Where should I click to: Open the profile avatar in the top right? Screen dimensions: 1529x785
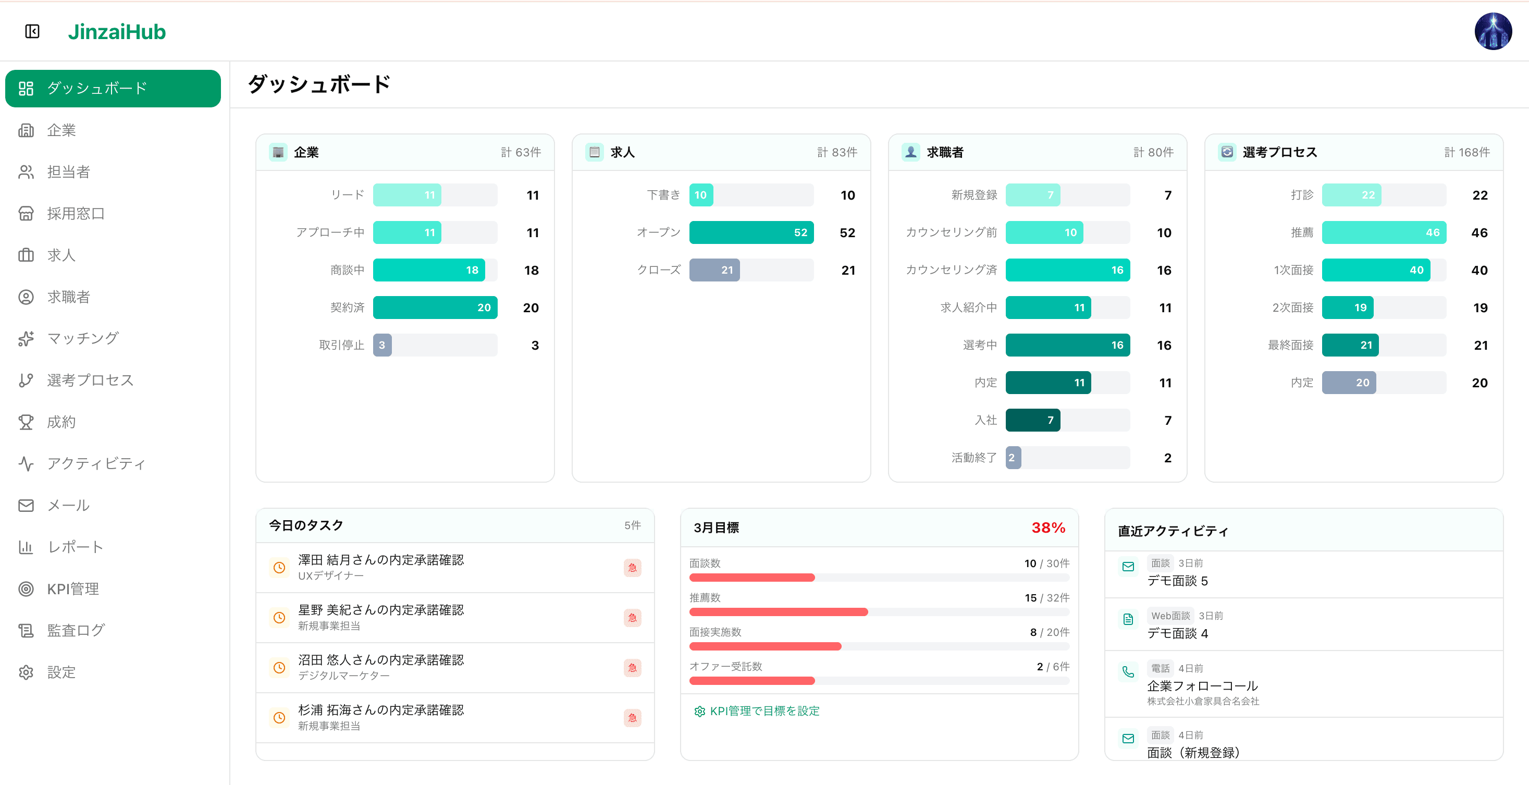[1494, 31]
